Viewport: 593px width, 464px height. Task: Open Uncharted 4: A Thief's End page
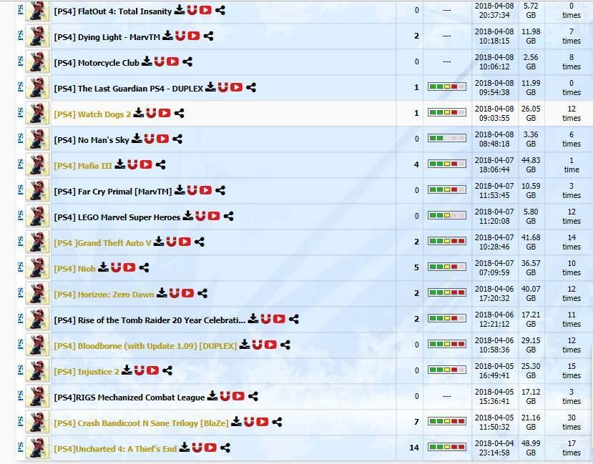115,448
